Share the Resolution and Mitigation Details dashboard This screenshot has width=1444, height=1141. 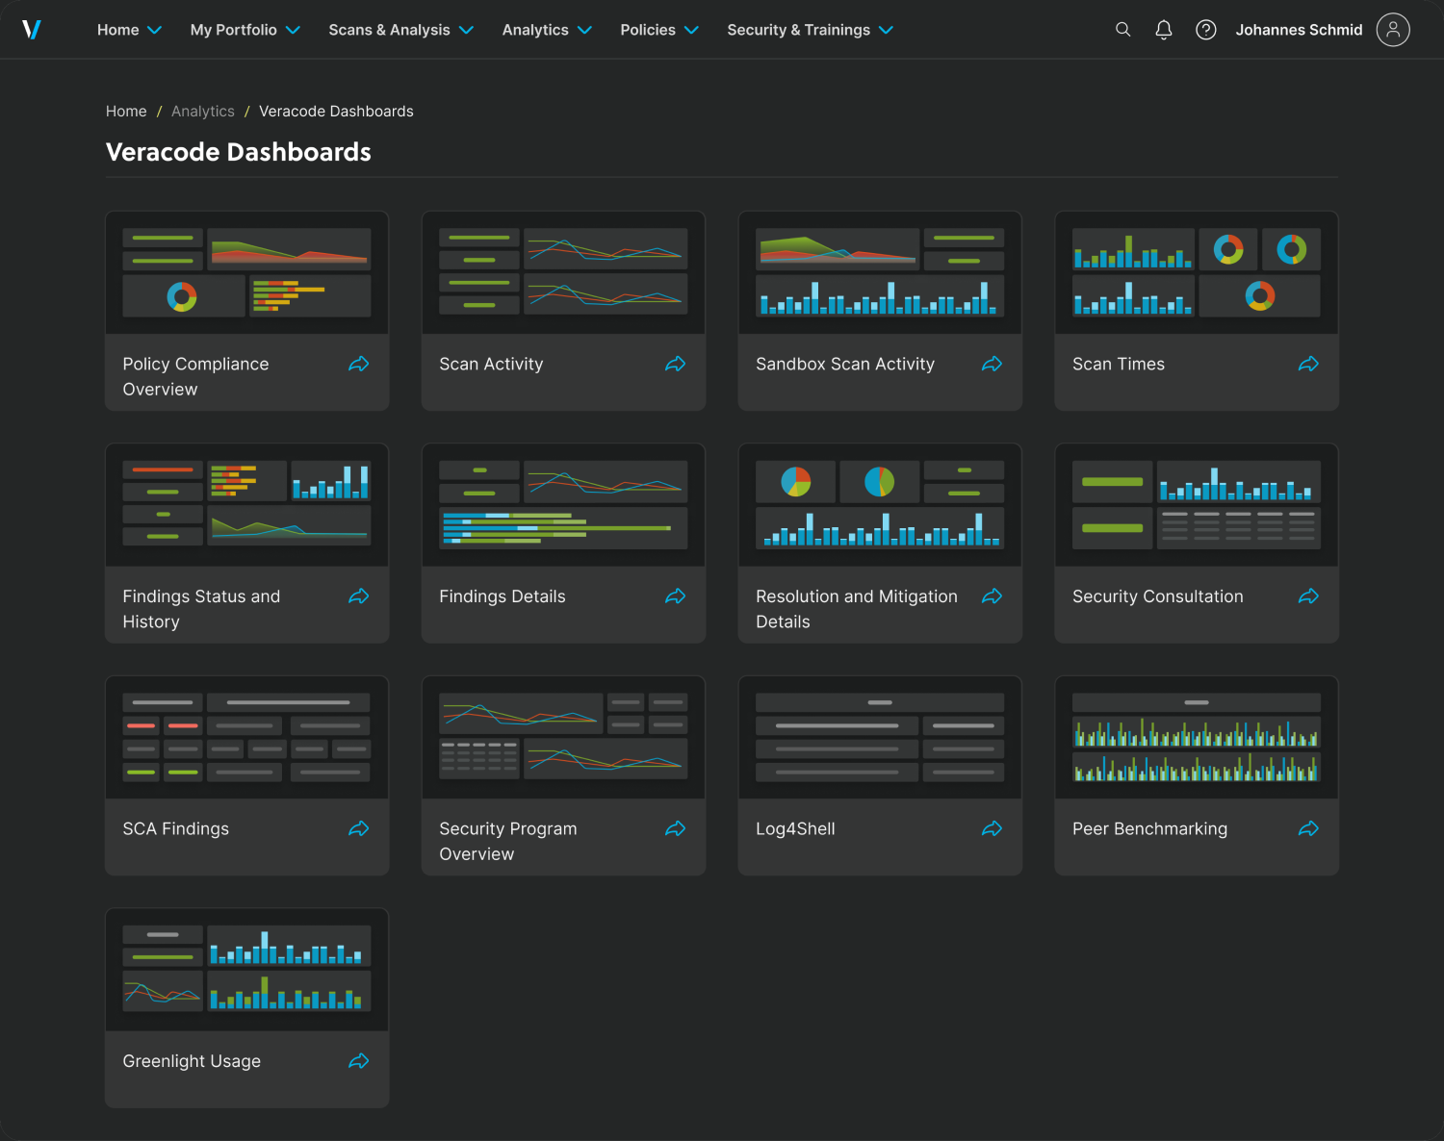point(993,596)
